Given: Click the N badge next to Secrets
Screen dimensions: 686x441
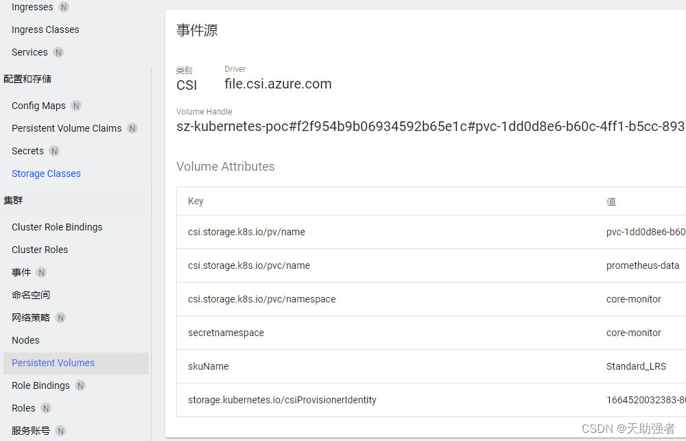Looking at the screenshot, I should click(54, 151).
